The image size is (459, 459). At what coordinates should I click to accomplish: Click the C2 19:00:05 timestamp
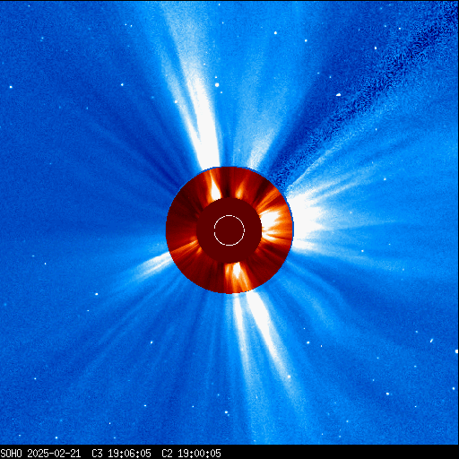191,454
